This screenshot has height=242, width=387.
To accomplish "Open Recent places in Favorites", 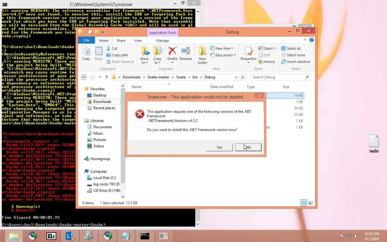I will click(104, 108).
